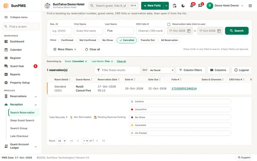Open messages flag icon with 1 badge
The image size is (257, 161).
pyautogui.click(x=200, y=6)
